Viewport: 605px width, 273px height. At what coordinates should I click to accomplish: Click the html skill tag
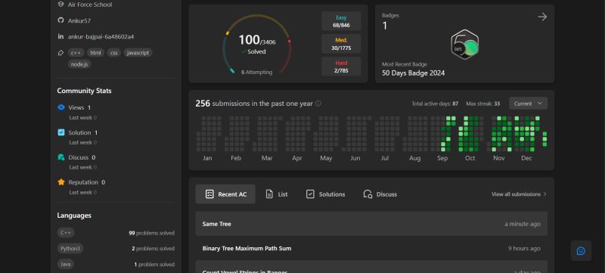coord(95,53)
